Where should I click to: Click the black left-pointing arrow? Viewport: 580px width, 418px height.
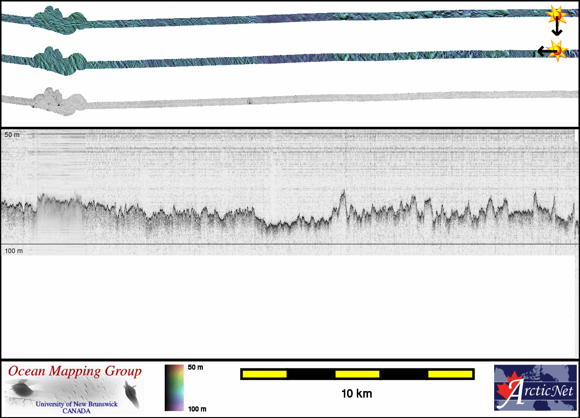point(543,51)
